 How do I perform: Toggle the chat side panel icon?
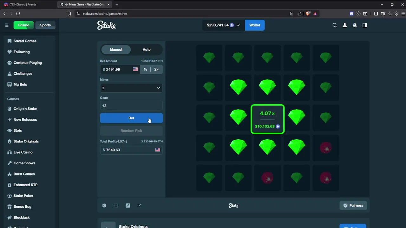[x=365, y=25]
